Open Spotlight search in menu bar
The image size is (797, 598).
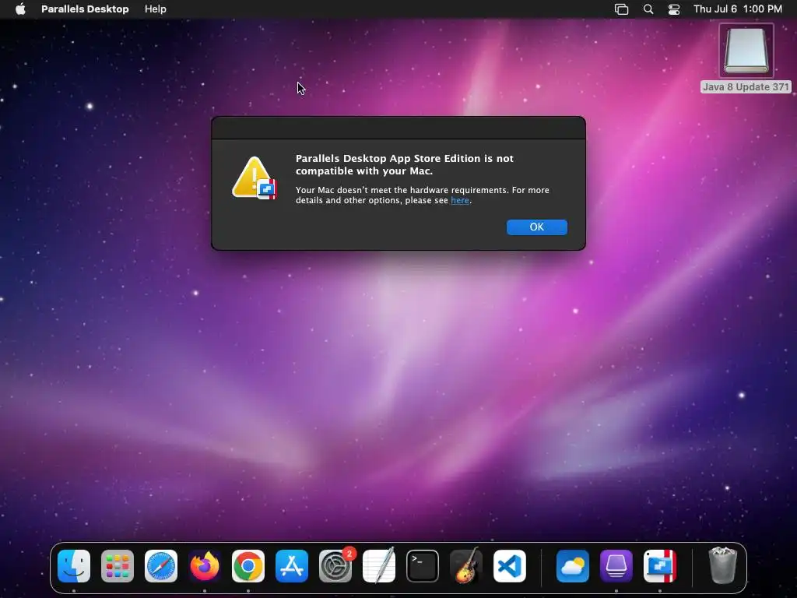coord(648,9)
